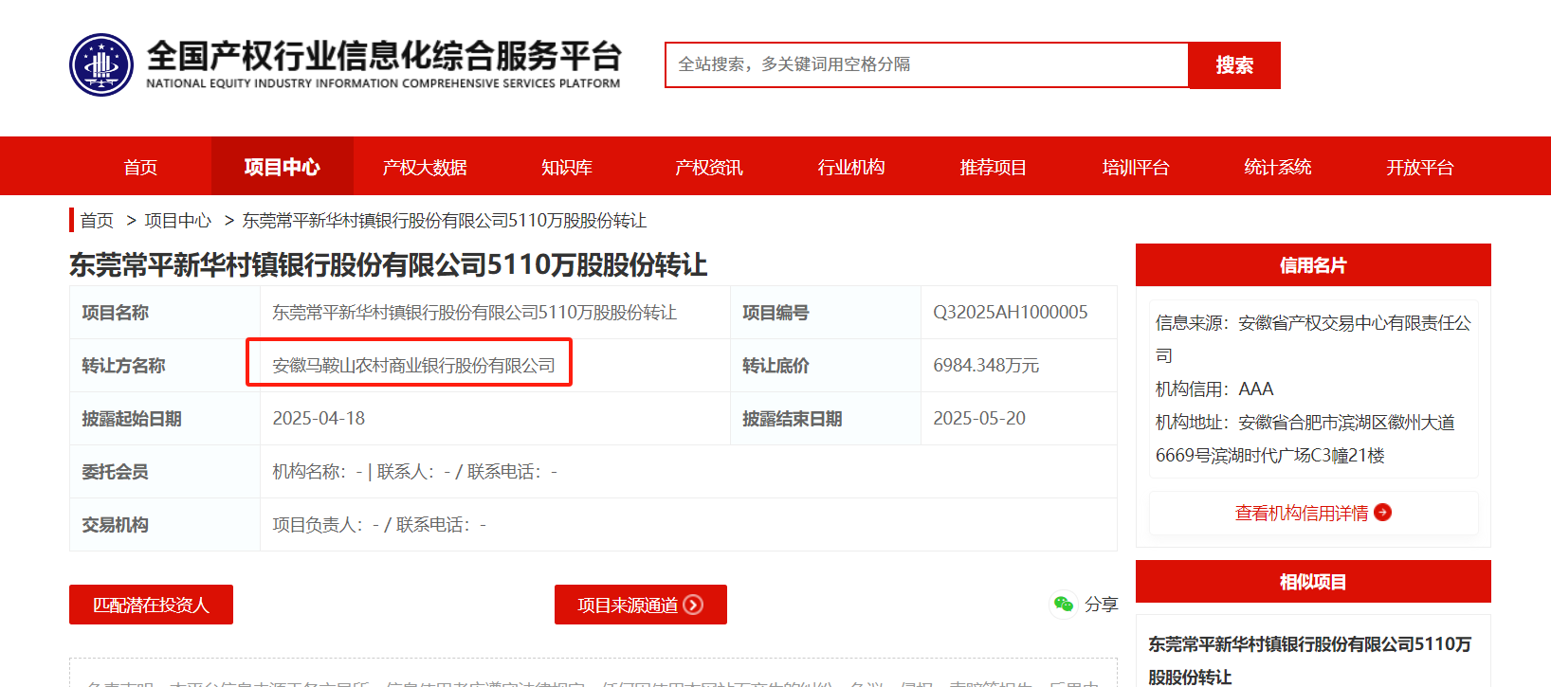Screen dimensions: 1551x687
Task: Open 推荐项目 nav item
Action: 994,167
